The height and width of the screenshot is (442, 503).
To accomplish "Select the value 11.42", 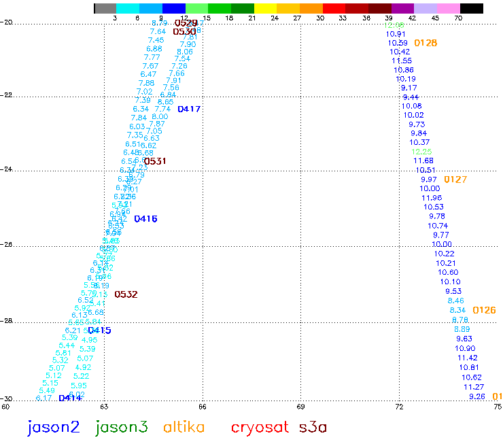I will point(468,358).
